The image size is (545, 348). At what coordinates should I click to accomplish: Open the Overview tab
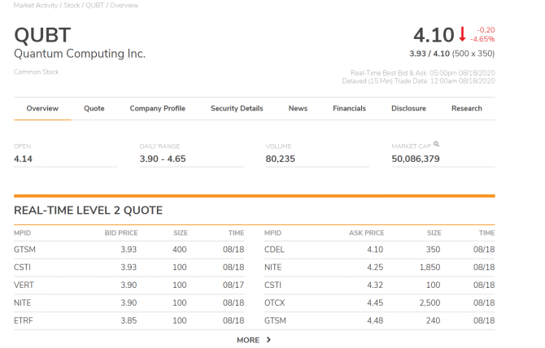42,108
